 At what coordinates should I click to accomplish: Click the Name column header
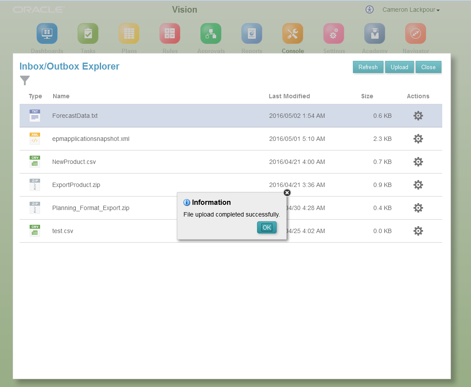(x=61, y=96)
